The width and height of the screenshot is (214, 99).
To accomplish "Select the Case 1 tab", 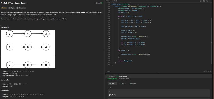I will pos(112,83).
